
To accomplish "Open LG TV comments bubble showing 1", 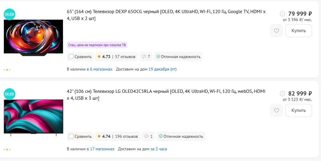I will click(148, 136).
